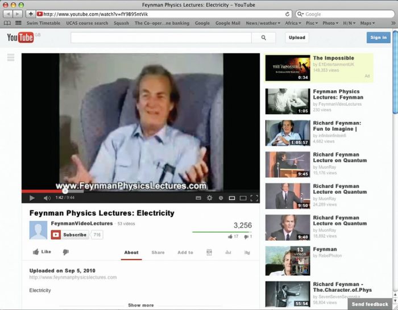
Task: Open Richard Feynman: Fun to Imagine thumbnail
Action: tap(288, 133)
